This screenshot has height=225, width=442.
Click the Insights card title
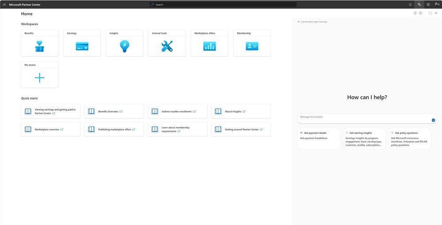114,33
